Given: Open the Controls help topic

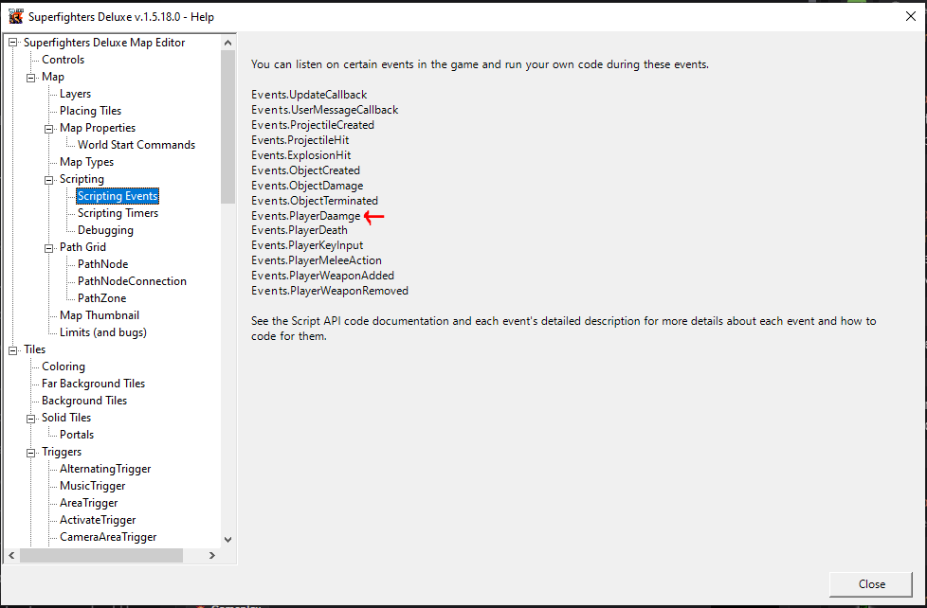Looking at the screenshot, I should [63, 60].
